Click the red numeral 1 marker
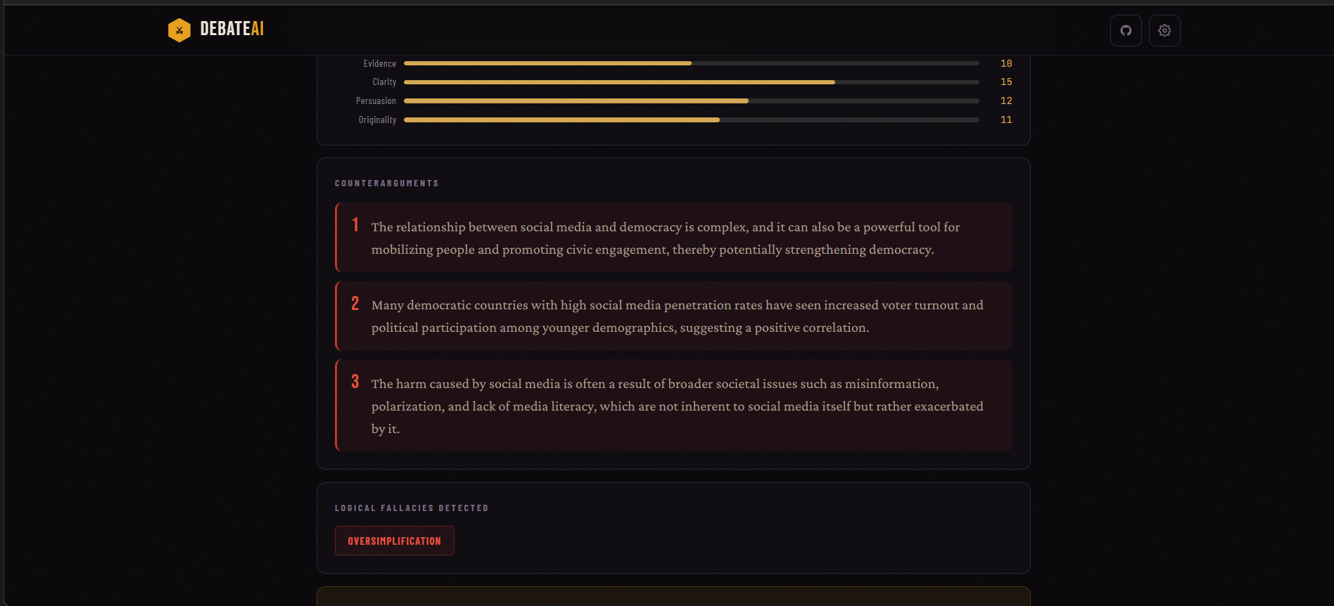This screenshot has height=606, width=1334. pos(355,225)
